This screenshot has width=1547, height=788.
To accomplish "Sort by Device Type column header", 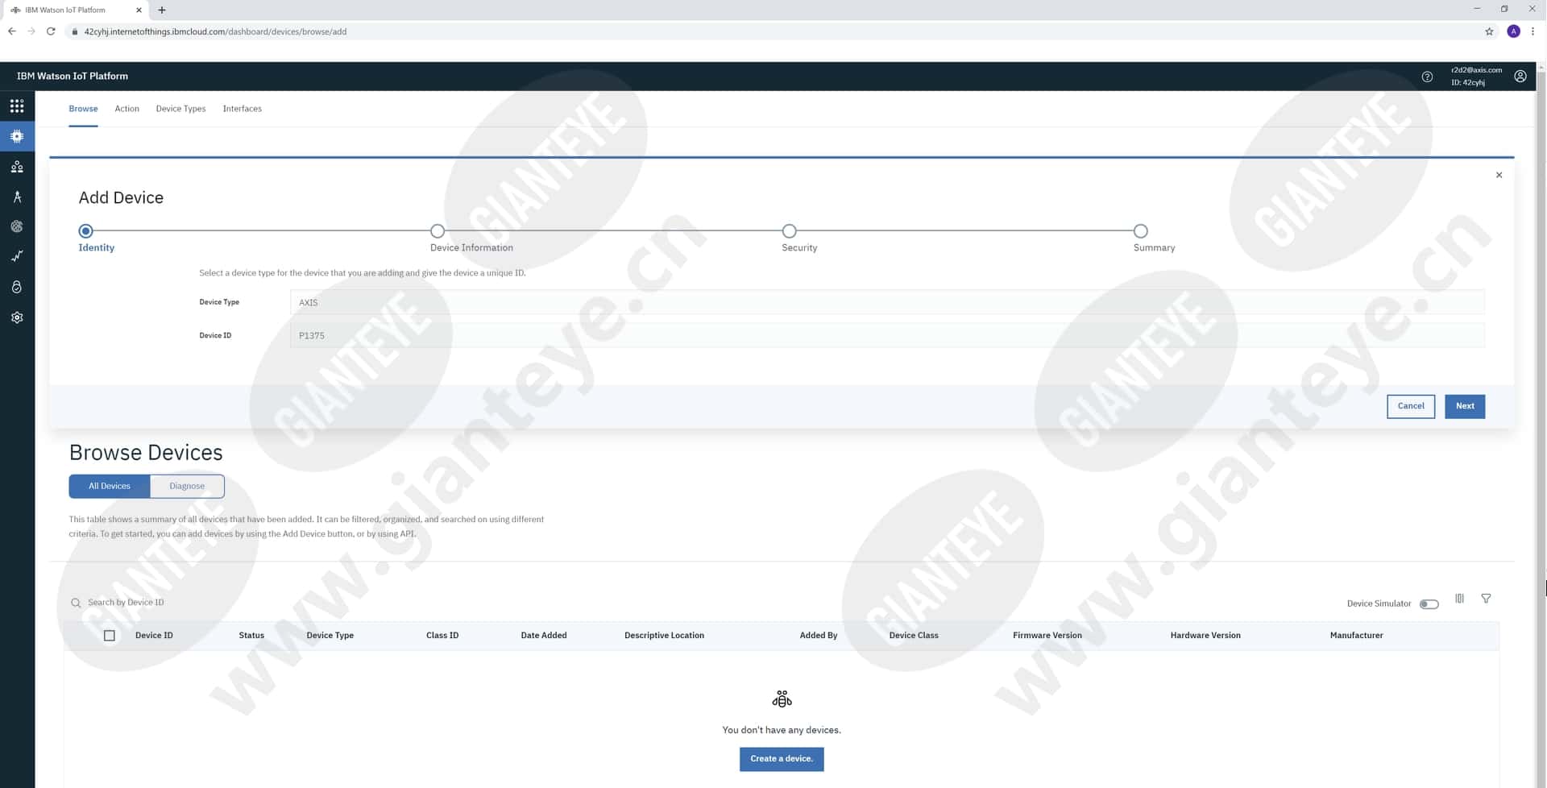I will [330, 636].
